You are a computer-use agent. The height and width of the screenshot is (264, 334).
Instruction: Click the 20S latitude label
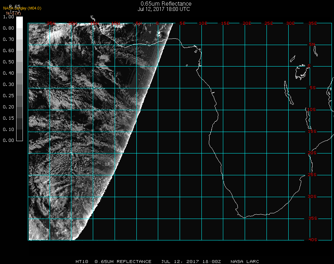coord(312,153)
